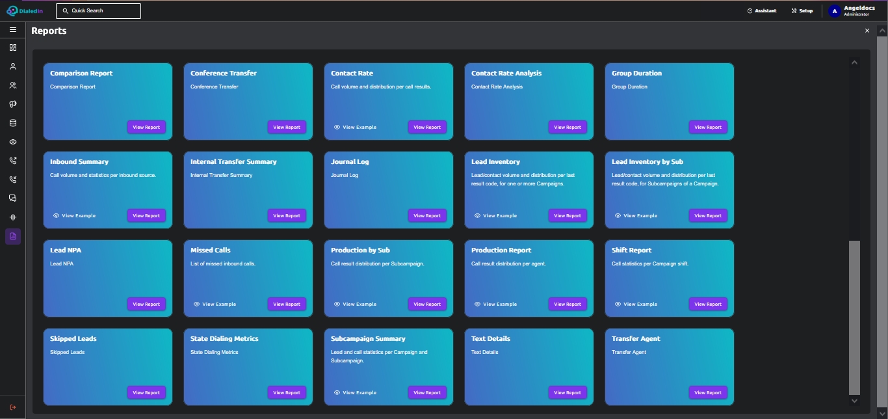Open the chat messages icon in sidebar
888x419 pixels.
point(13,198)
